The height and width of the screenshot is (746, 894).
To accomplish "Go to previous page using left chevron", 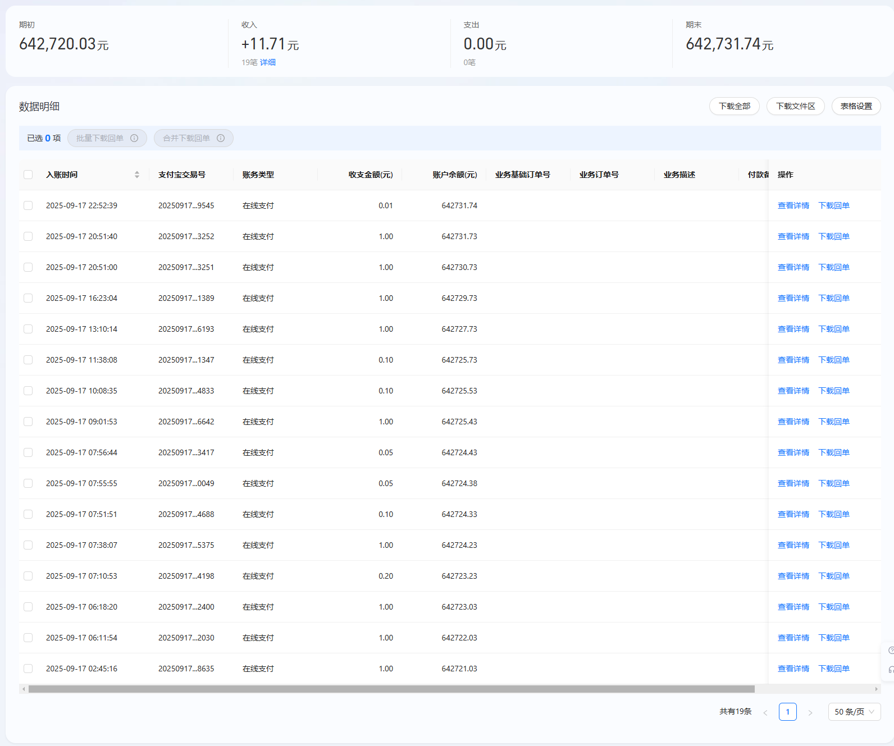I will [765, 712].
